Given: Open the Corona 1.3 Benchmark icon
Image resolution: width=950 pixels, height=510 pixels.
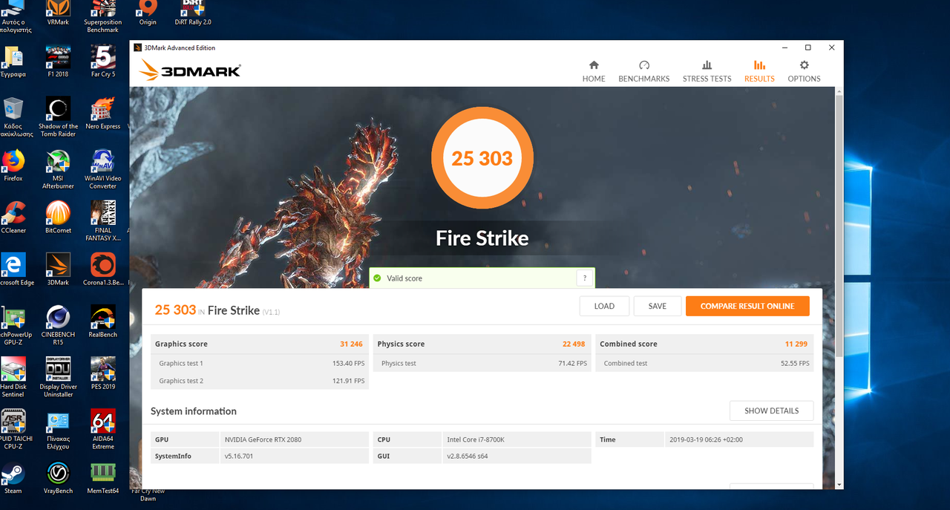Looking at the screenshot, I should pyautogui.click(x=102, y=269).
